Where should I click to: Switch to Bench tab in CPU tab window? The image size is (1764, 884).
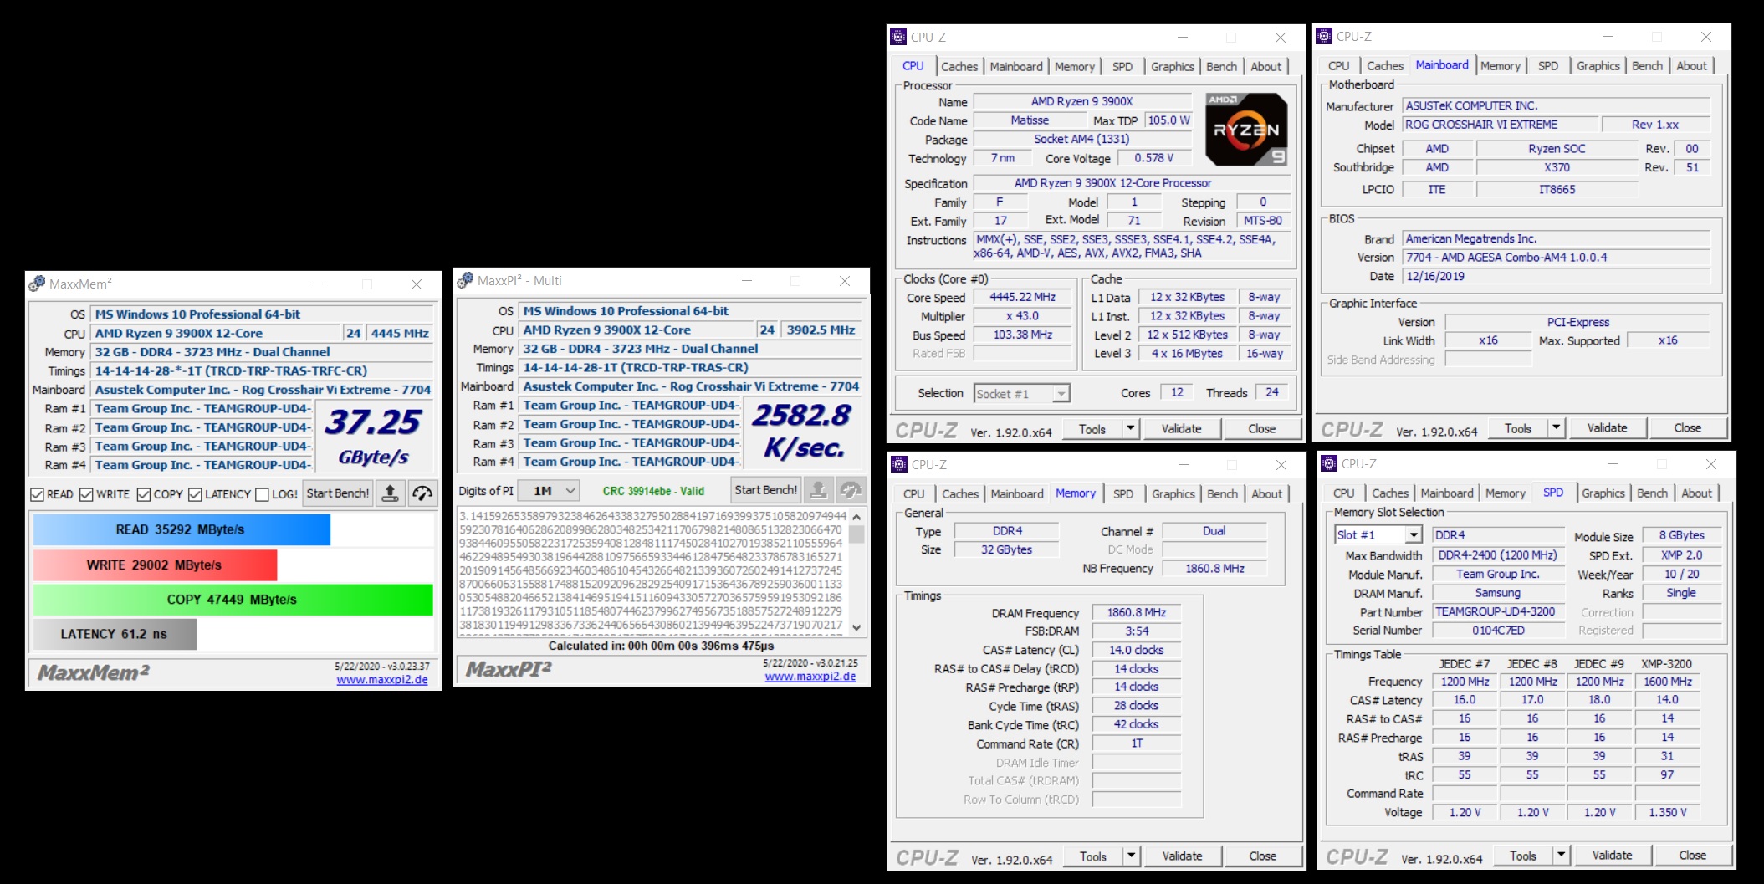1221,66
